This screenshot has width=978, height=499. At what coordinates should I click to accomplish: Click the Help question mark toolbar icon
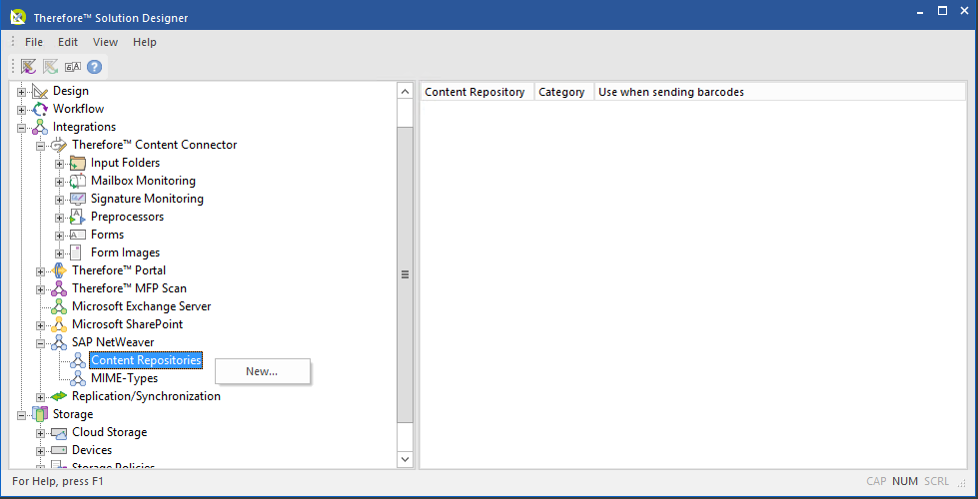click(95, 67)
